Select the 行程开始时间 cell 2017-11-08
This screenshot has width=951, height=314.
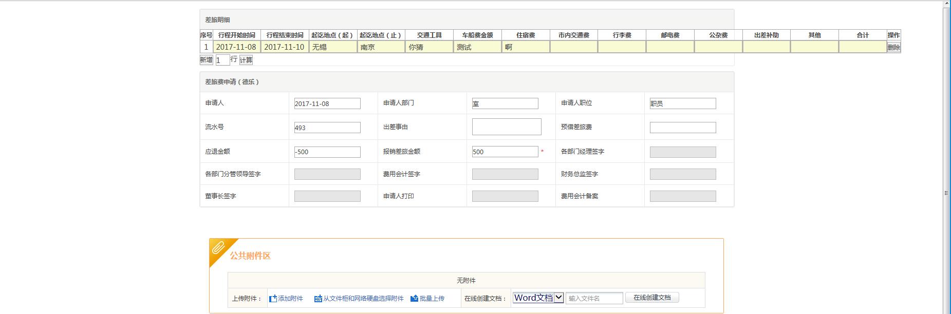pyautogui.click(x=236, y=47)
